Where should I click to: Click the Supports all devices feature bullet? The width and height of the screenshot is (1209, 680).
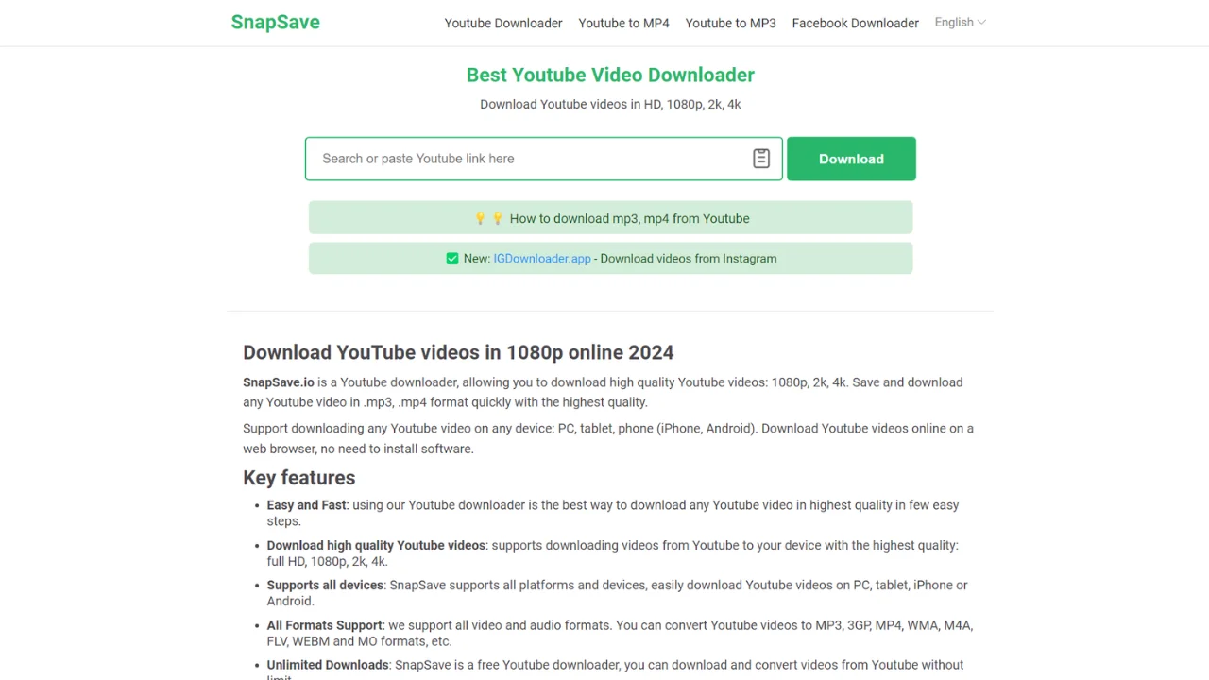pos(325,586)
